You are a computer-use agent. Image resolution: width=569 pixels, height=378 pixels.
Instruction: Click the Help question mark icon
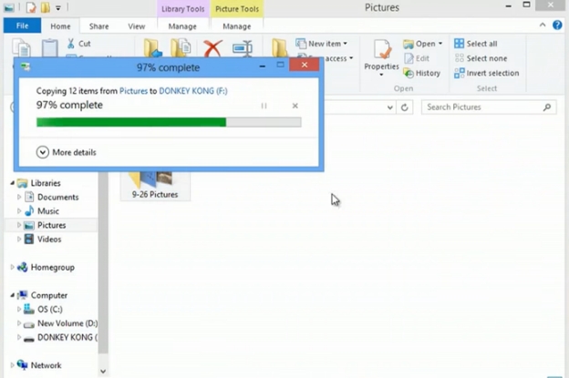point(557,25)
